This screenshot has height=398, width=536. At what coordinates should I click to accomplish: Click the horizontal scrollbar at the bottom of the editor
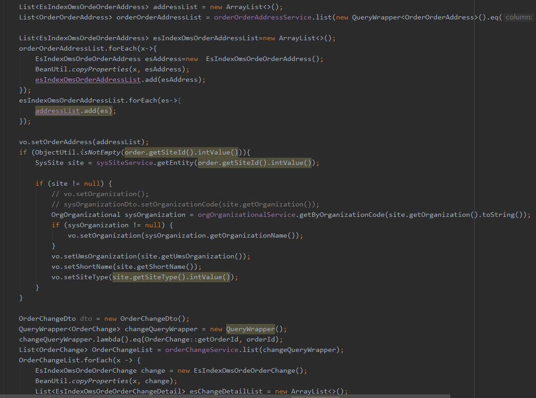tap(225, 396)
